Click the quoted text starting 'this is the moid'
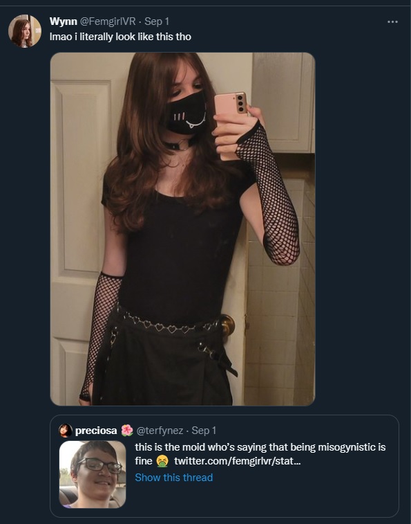The width and height of the screenshot is (411, 524). click(x=260, y=454)
